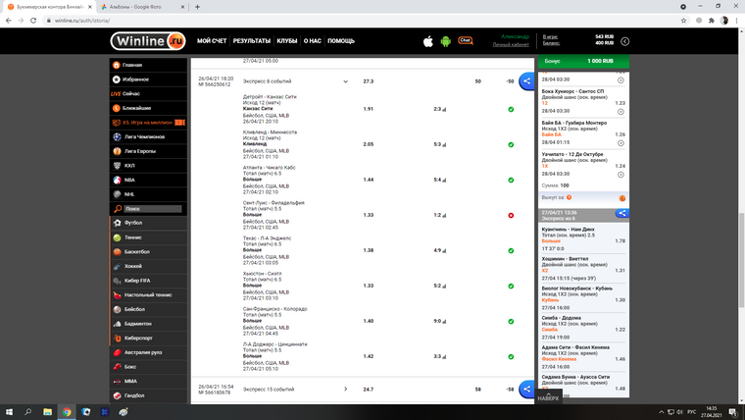
Task: Select Настольный теннис category
Action: click(148, 295)
